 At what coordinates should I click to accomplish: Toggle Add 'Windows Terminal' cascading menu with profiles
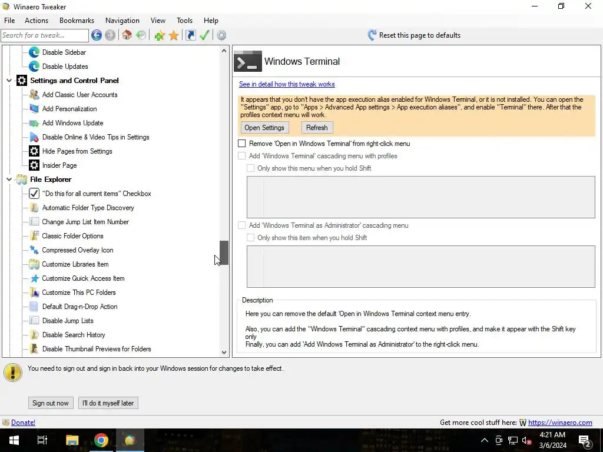[x=242, y=156]
